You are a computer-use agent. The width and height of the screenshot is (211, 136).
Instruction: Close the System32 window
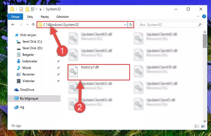201,9
